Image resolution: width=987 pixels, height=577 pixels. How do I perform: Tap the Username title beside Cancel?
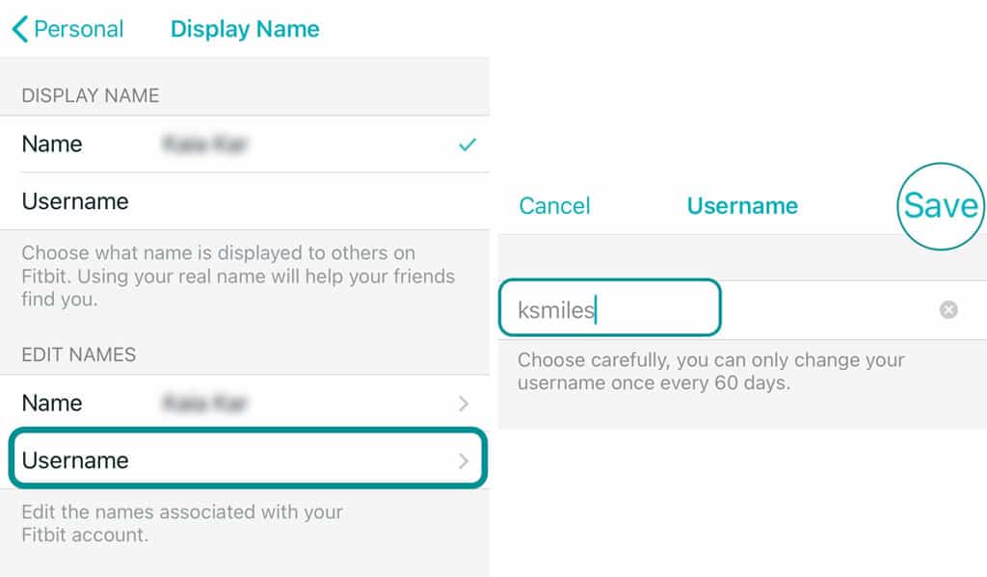[x=742, y=206]
